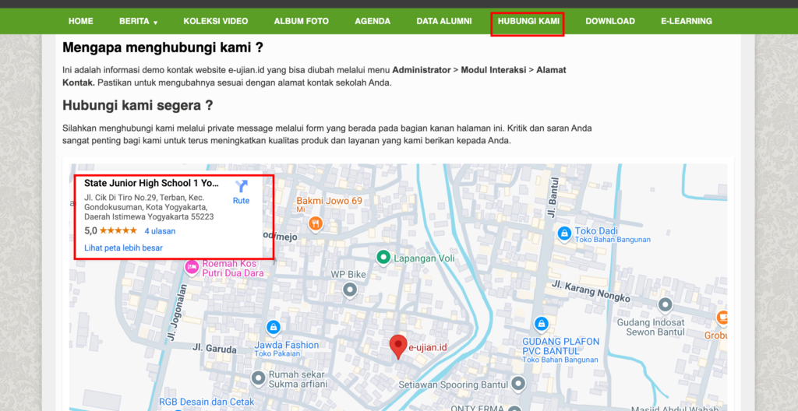Open the AGENDA menu item
798x411 pixels.
click(x=373, y=21)
